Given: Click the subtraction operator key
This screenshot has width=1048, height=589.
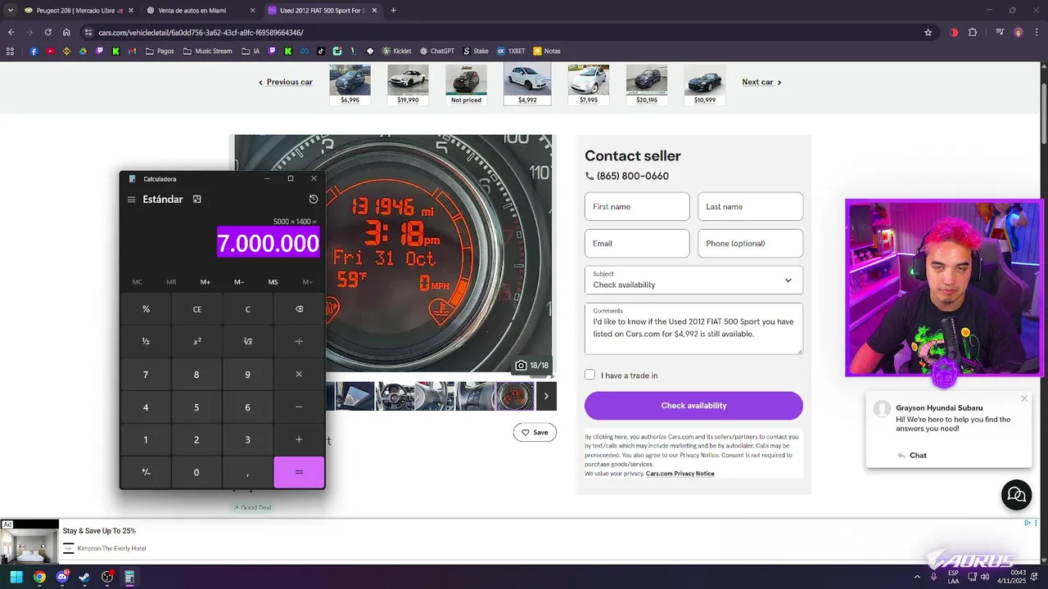Looking at the screenshot, I should coord(299,407).
